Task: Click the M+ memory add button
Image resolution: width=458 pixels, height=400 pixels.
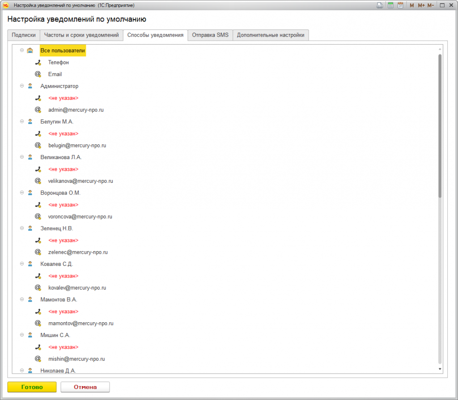Action: tap(421, 5)
